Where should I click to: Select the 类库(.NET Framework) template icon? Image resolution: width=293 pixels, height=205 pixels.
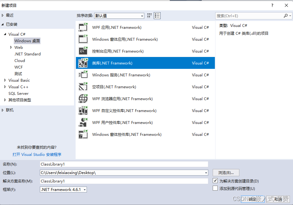(x=83, y=63)
